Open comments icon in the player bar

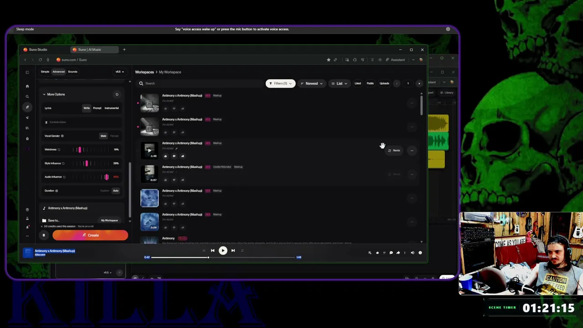pos(391,252)
